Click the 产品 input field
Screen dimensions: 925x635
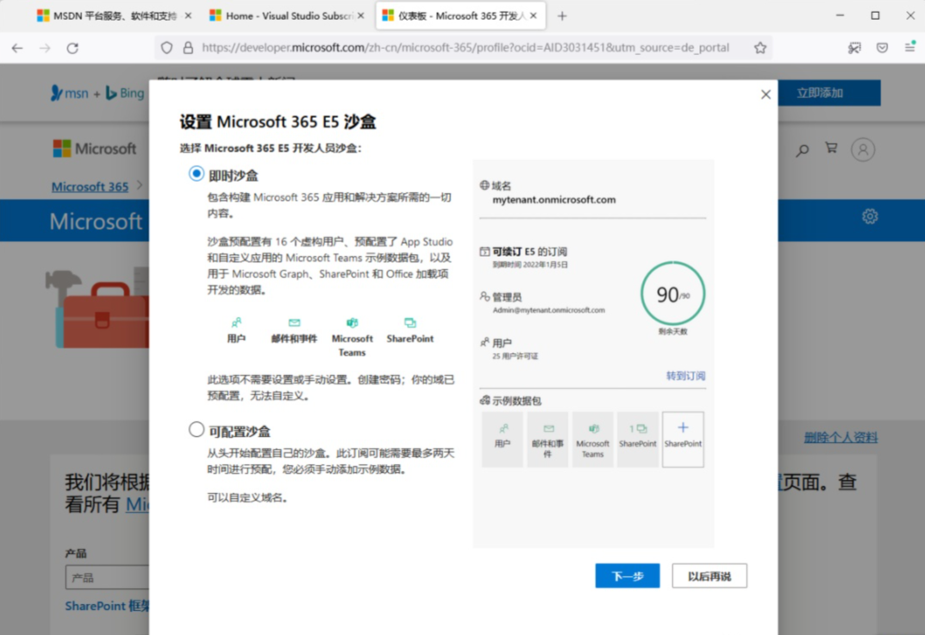[x=108, y=577]
